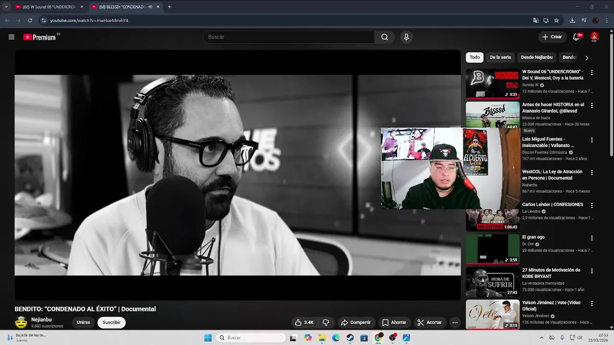Go to YouTube Premium home logo

coord(40,37)
